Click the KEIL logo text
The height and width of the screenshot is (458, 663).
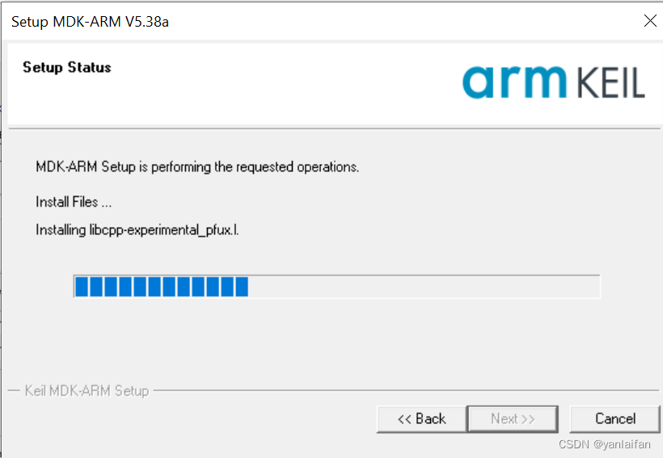[x=611, y=83]
